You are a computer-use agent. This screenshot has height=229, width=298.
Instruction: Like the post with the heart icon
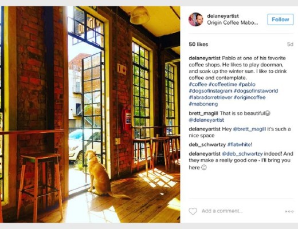(x=193, y=211)
